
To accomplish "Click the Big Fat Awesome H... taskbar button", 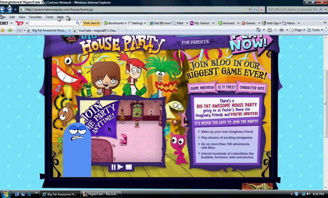I will tap(60, 194).
